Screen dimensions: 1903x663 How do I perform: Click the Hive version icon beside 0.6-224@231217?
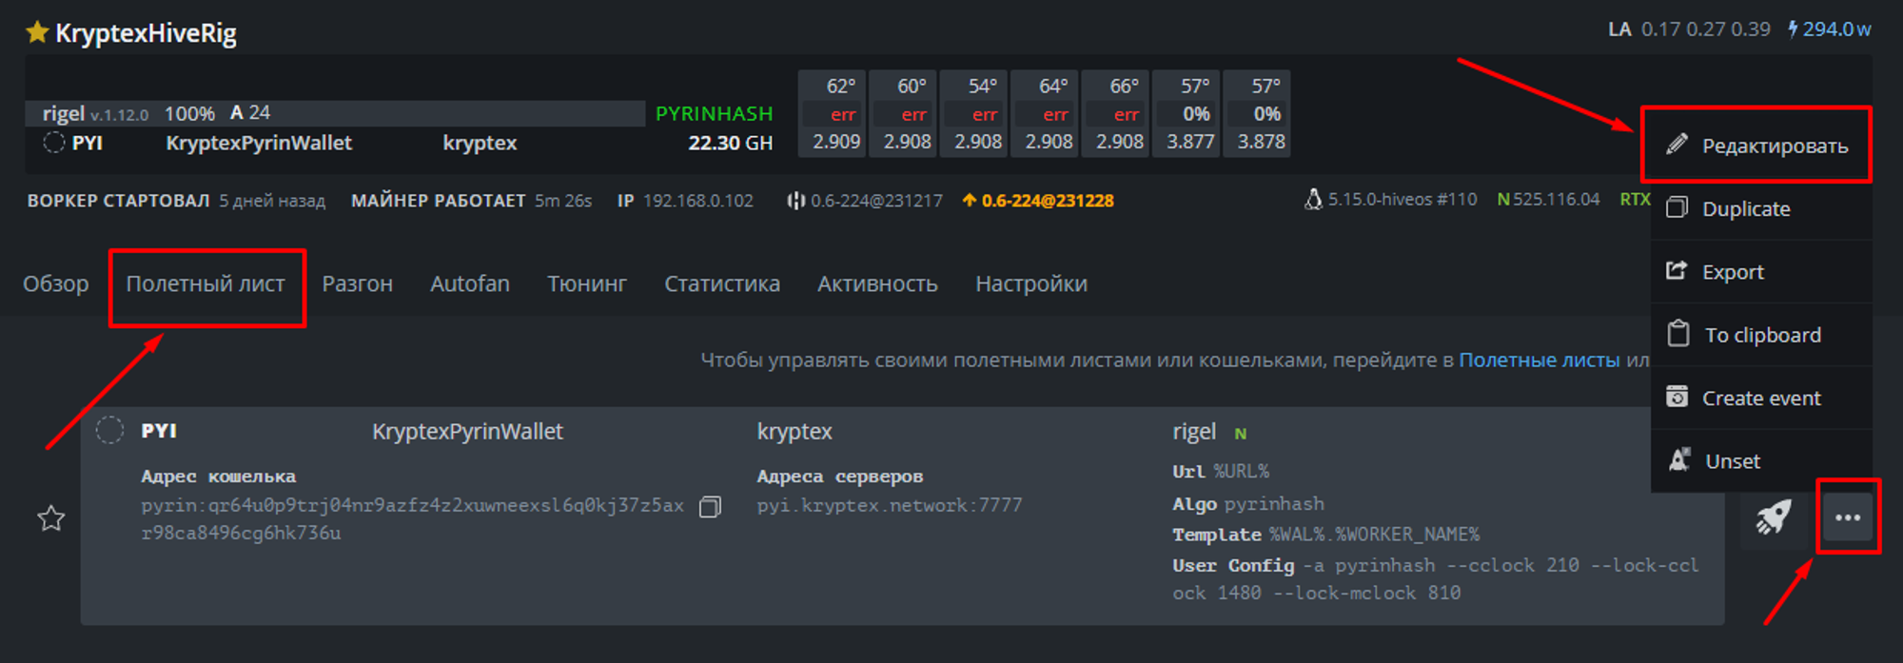tap(795, 201)
